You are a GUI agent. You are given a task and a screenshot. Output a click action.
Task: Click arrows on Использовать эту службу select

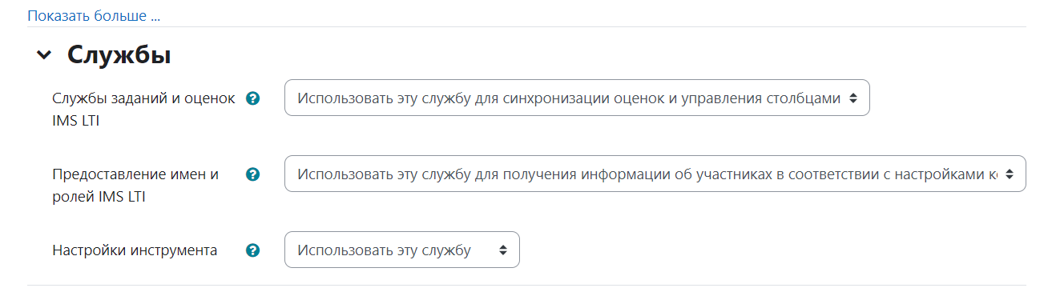(503, 250)
